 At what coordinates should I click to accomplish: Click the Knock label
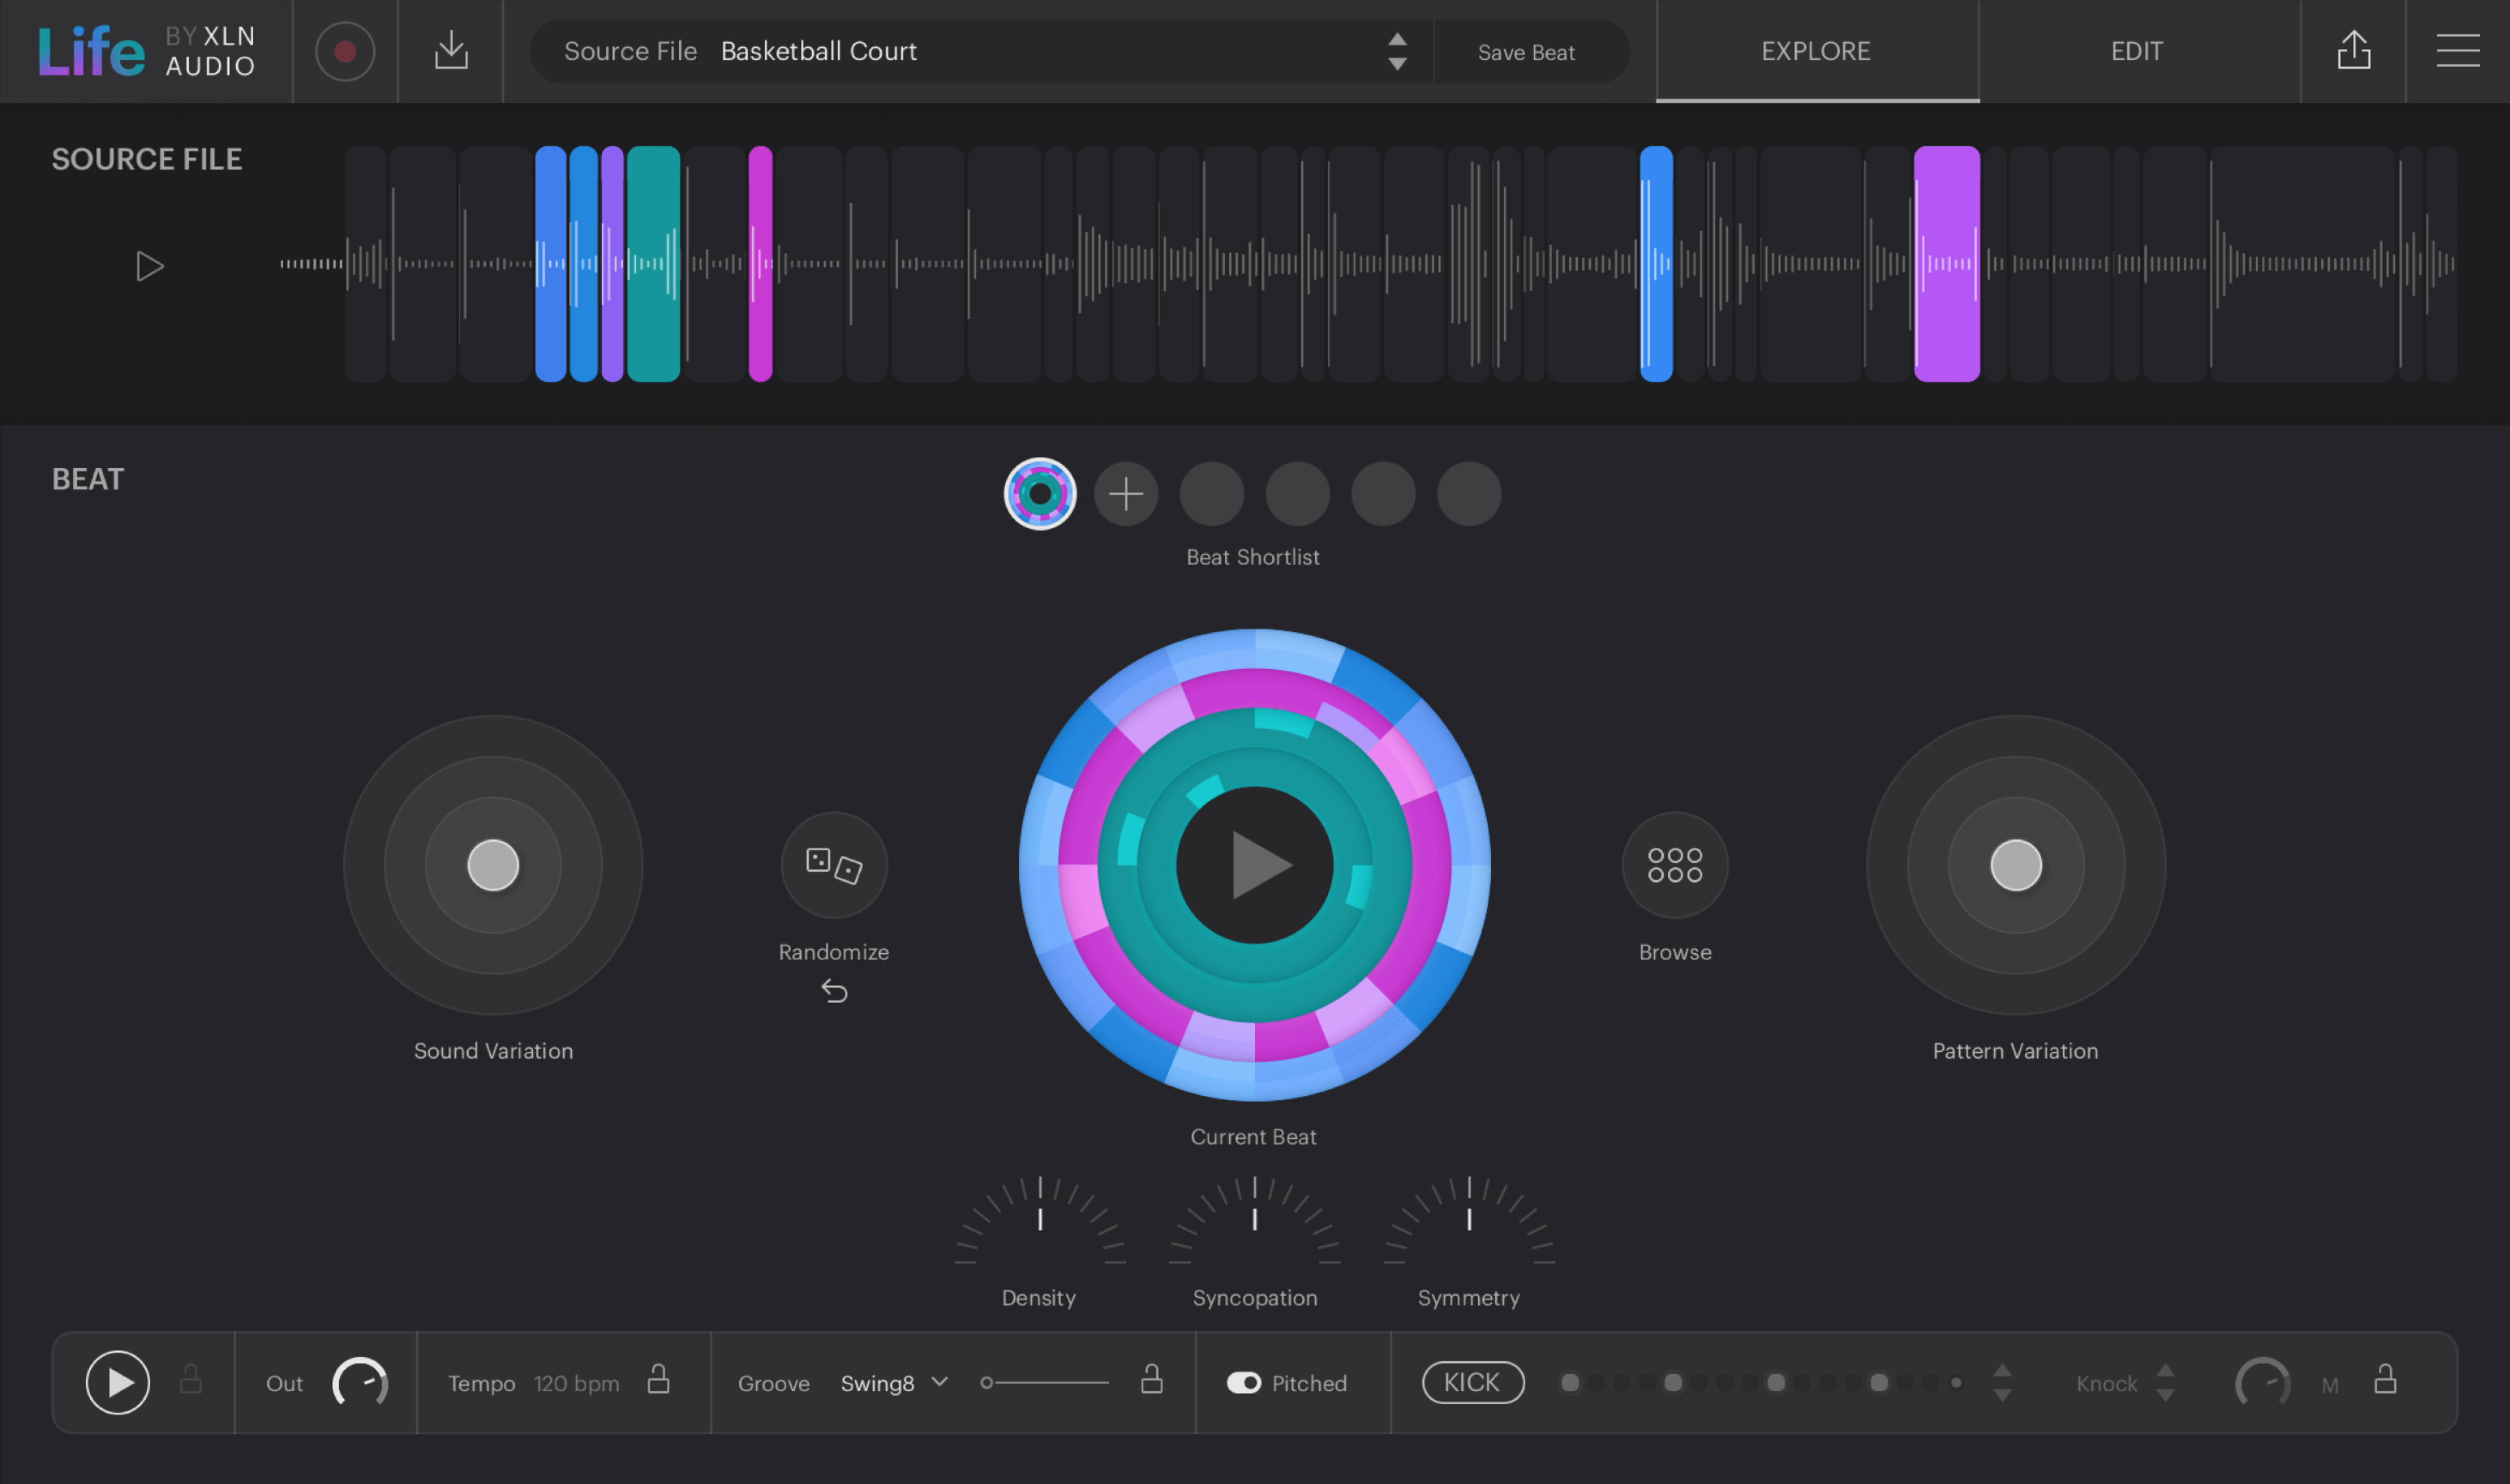point(2106,1383)
